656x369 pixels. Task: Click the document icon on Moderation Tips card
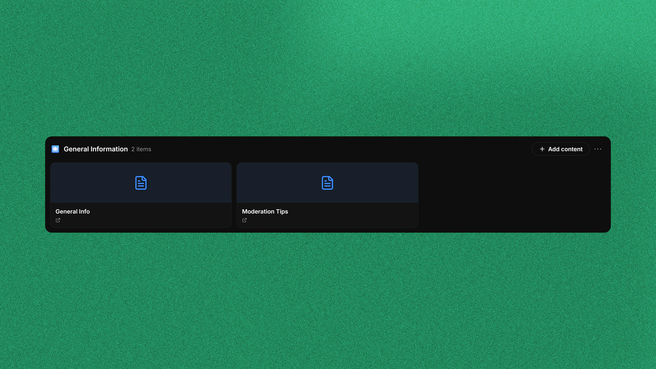tap(327, 183)
